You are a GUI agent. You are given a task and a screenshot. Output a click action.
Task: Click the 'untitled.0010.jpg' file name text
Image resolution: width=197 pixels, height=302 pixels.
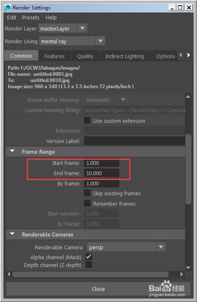click(x=50, y=80)
